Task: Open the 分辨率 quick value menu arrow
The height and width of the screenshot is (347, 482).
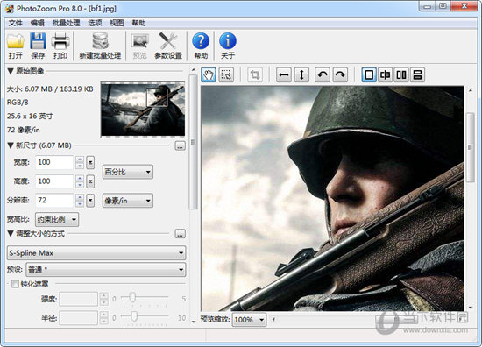Action: [x=90, y=201]
